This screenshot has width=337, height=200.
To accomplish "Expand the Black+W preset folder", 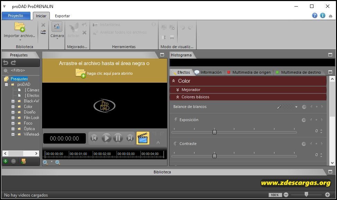I will click(x=13, y=101).
